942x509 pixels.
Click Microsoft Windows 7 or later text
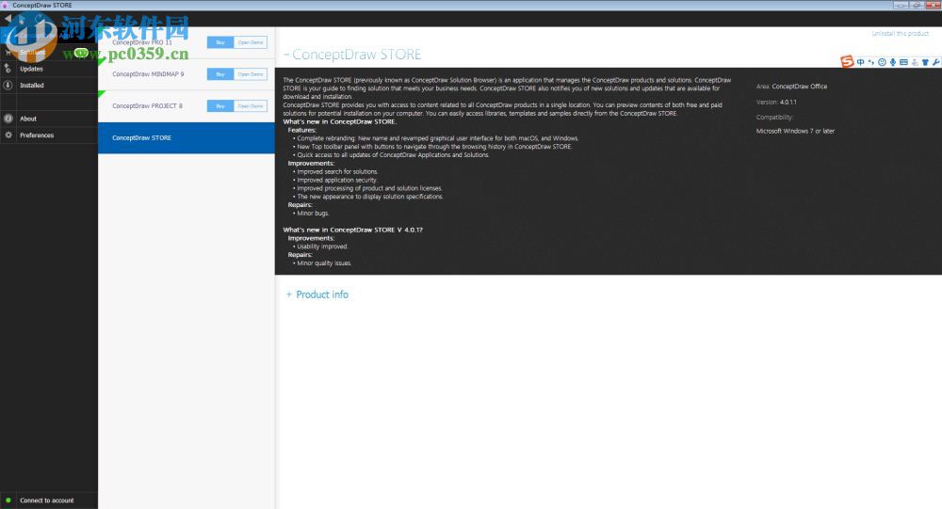click(x=795, y=131)
